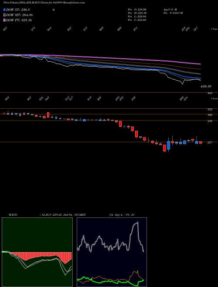The width and height of the screenshot is (218, 287).
Task: Click the MACD: panel heading
Action: point(13,215)
